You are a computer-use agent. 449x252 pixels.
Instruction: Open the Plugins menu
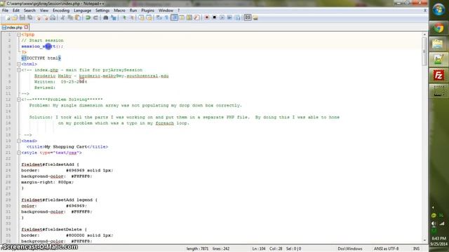pyautogui.click(x=147, y=10)
